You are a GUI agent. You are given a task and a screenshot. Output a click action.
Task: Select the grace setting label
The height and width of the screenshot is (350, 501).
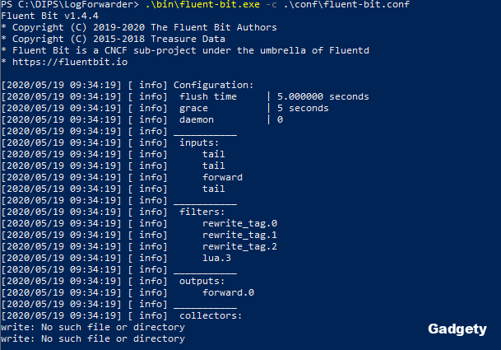194,109
